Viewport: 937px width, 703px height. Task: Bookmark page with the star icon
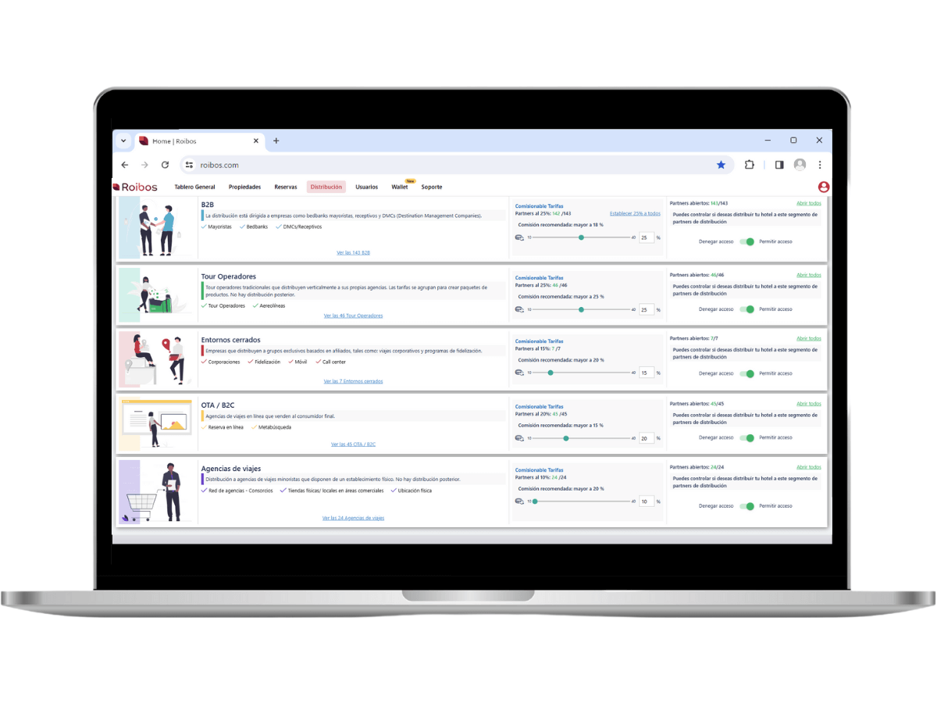(721, 165)
